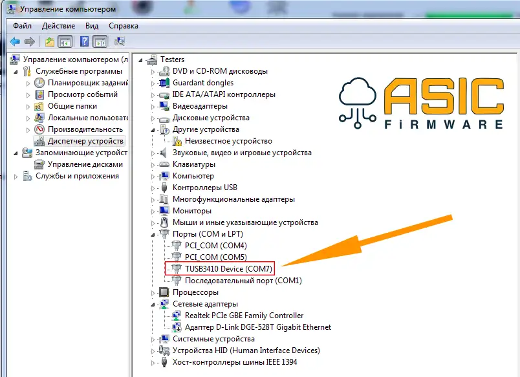
Task: Click the mouse devices category icon
Action: [x=164, y=222]
